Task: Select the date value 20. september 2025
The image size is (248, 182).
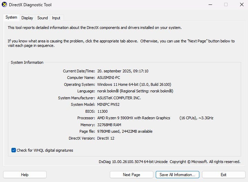Action: click(114, 71)
